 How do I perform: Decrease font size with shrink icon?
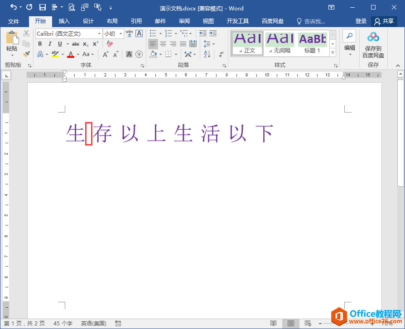(116, 54)
